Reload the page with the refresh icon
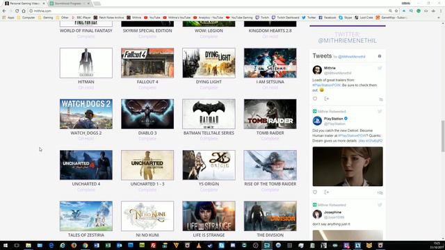The image size is (445, 250). click(17, 11)
